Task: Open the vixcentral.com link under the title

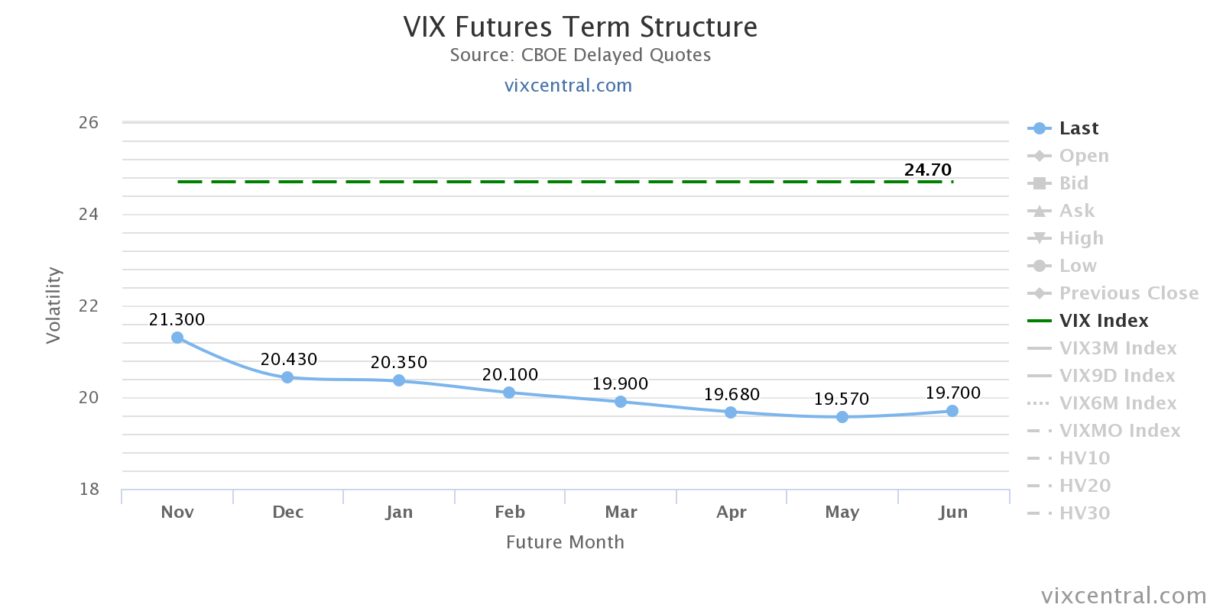Action: (568, 86)
